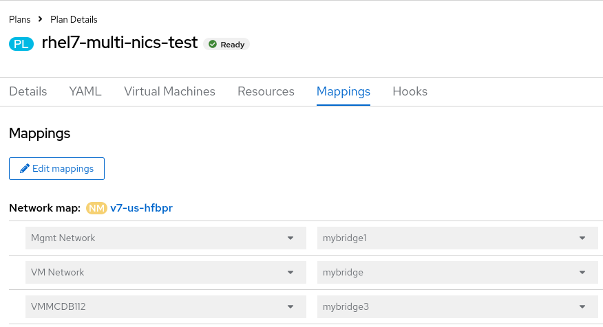Expand the mybridge1 target dropdown
Viewport: 603px width, 327px height.
point(457,238)
